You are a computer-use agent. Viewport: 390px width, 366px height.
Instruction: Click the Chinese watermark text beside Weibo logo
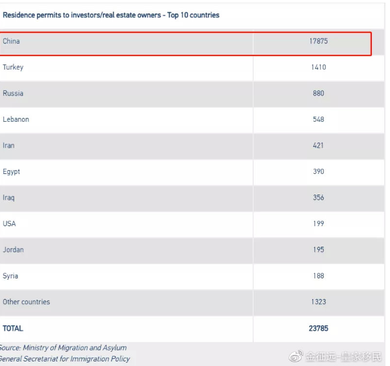344,356
